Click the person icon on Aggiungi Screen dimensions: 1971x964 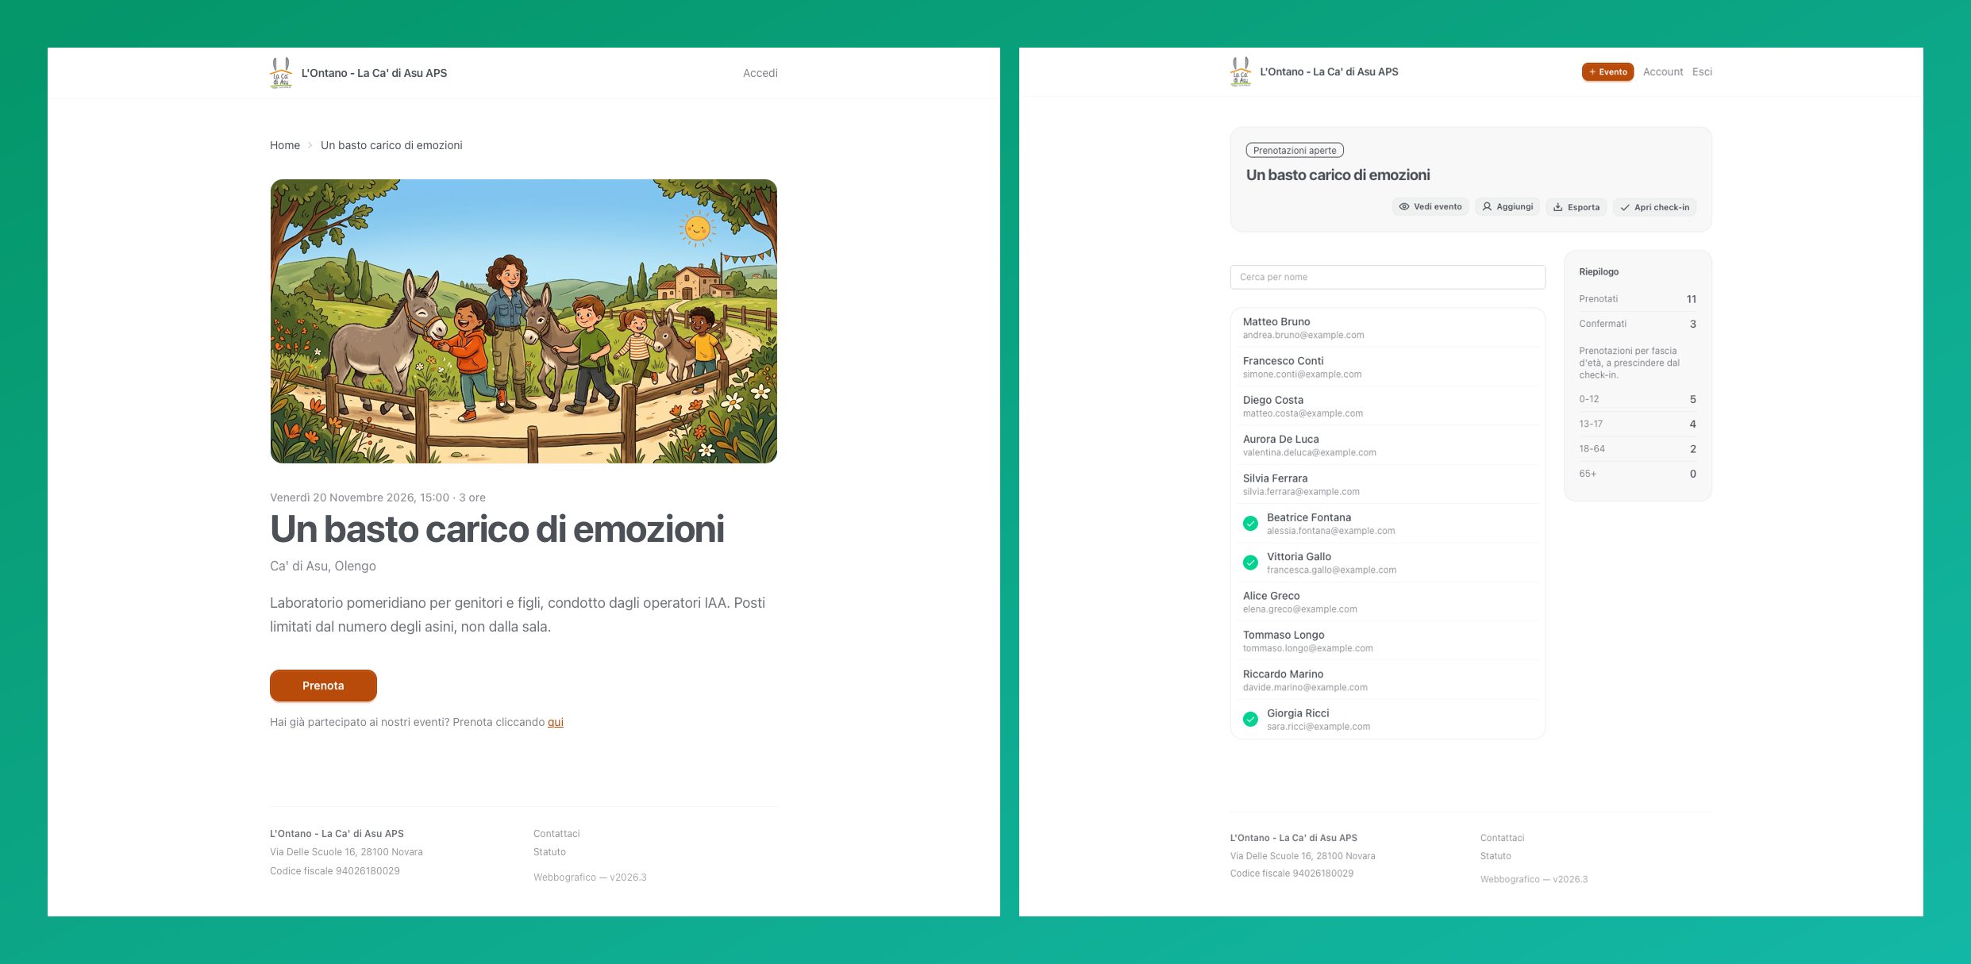(1487, 207)
